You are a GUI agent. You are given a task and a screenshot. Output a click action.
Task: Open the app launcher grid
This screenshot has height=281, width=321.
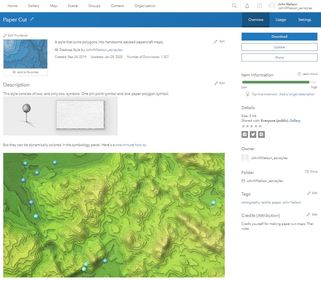(x=260, y=6)
